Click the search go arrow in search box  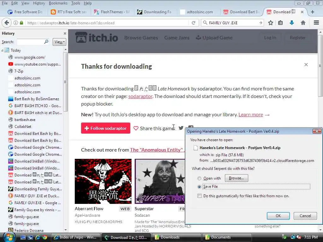pyautogui.click(x=261, y=23)
